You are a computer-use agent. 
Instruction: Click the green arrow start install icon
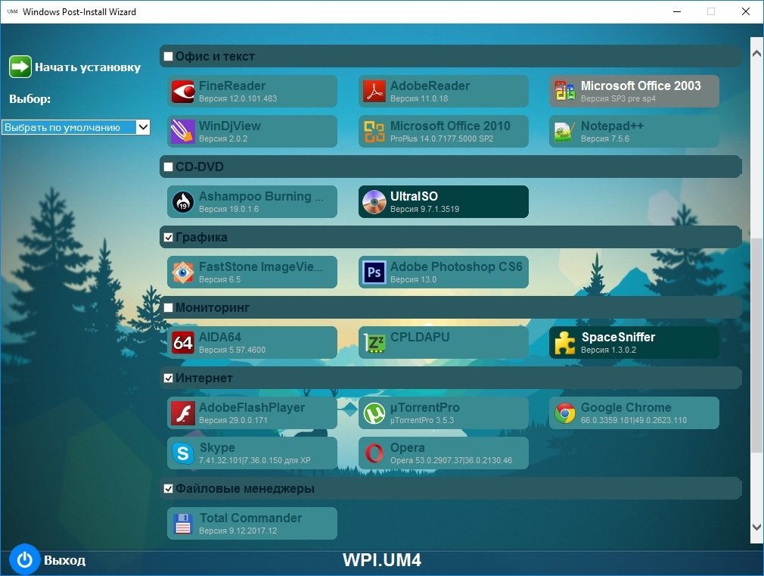click(20, 67)
